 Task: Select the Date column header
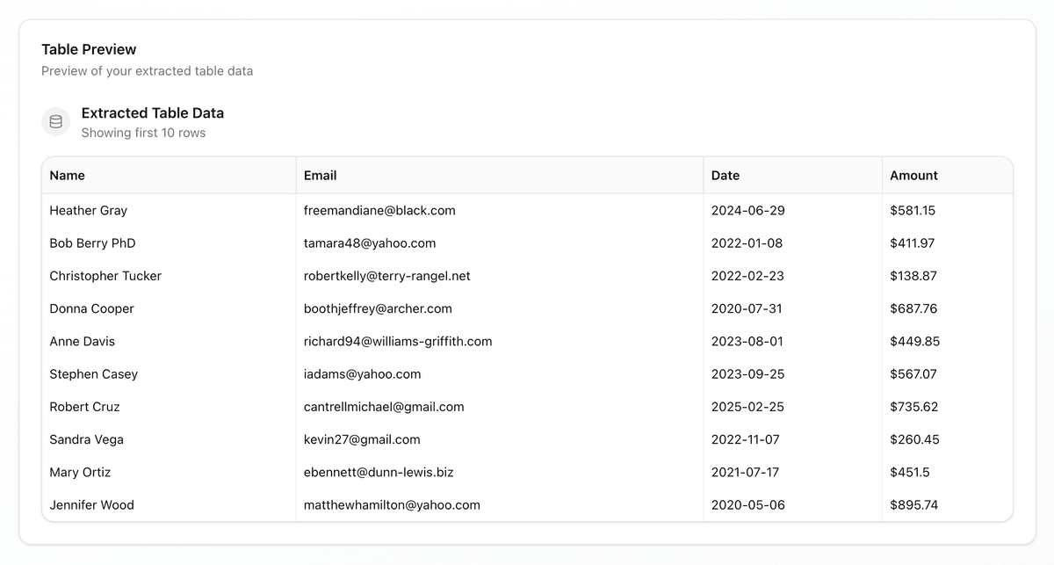[x=725, y=175]
